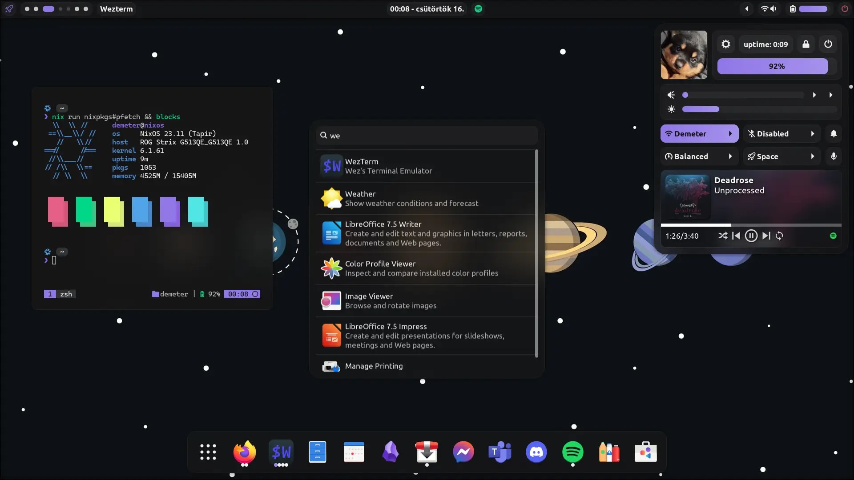Launch Spotify from the dock

573,452
